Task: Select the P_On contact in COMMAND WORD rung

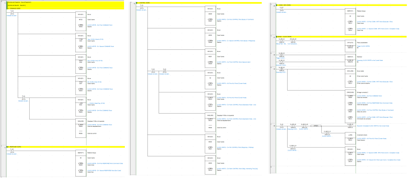Action: coord(12,12)
